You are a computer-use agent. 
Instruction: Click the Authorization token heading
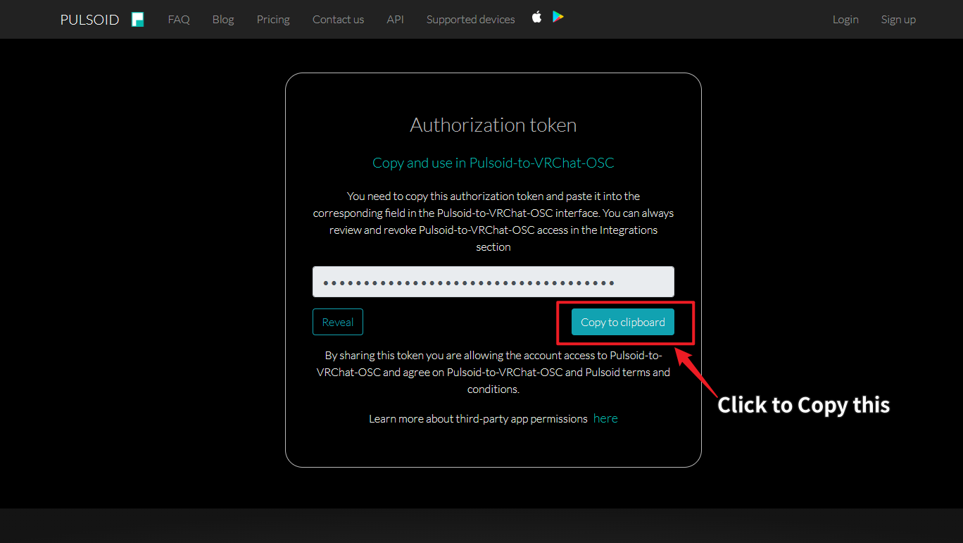click(493, 125)
